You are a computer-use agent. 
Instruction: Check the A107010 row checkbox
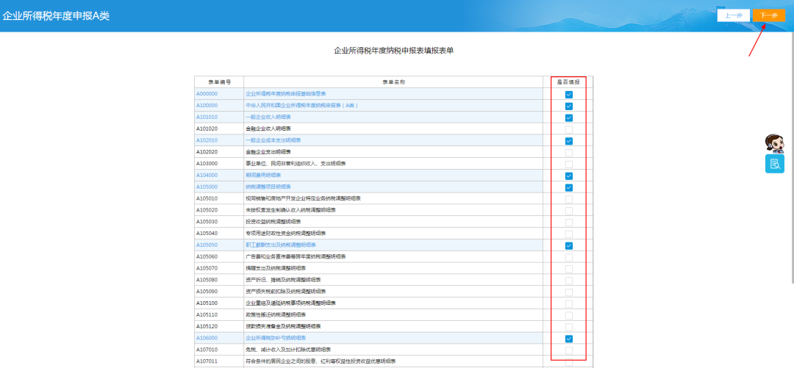coord(568,350)
